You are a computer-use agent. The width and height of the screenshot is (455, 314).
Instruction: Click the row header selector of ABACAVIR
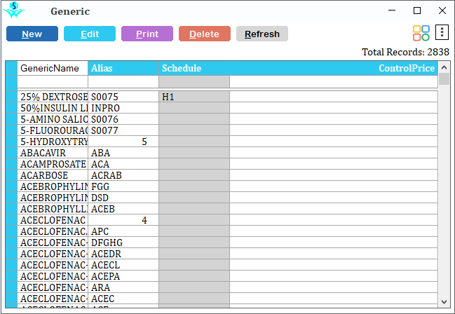click(11, 153)
